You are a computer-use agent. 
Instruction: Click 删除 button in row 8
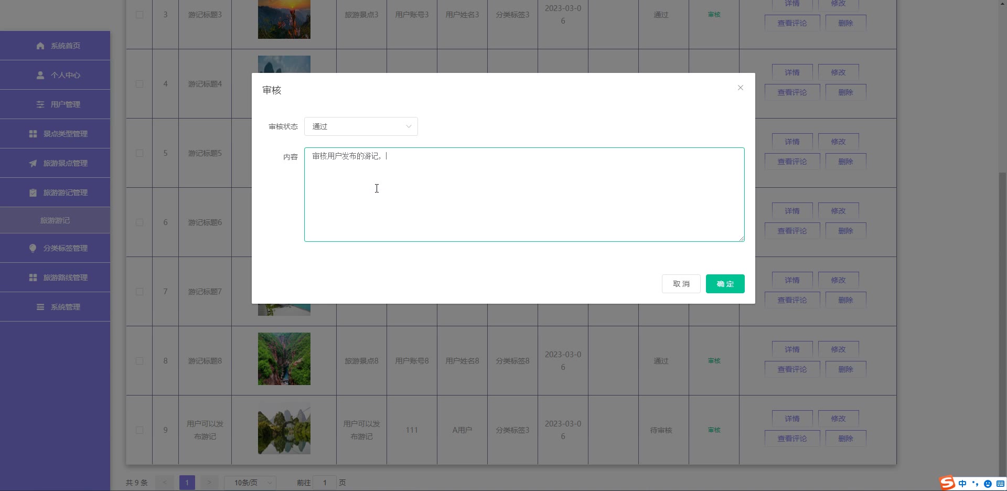tap(845, 369)
